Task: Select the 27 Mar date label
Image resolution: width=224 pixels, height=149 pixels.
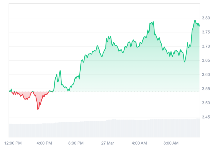Action: 108,143
